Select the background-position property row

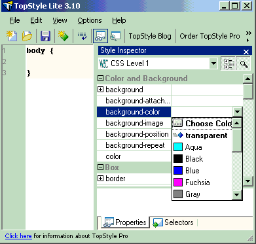[x=134, y=134]
